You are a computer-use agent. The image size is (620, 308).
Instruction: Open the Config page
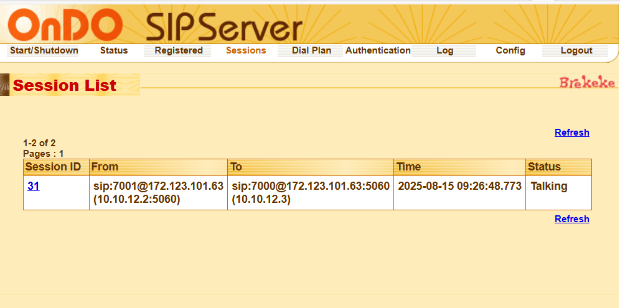510,50
